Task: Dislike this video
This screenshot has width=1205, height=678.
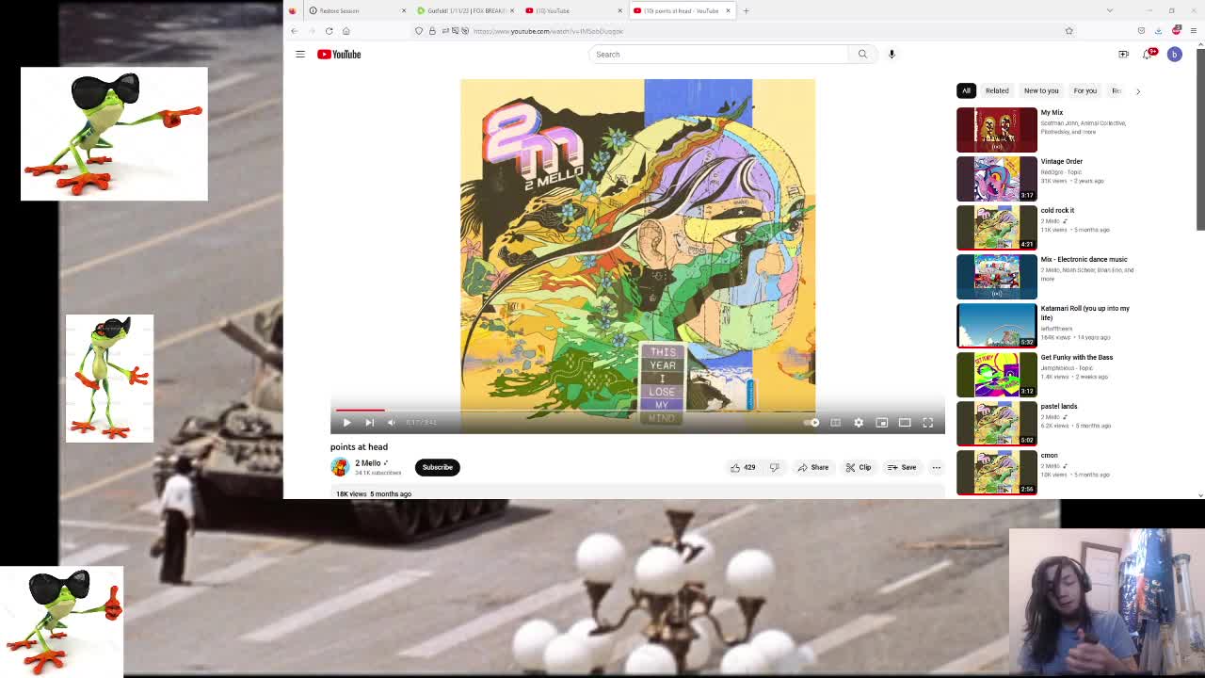Action: click(x=774, y=467)
